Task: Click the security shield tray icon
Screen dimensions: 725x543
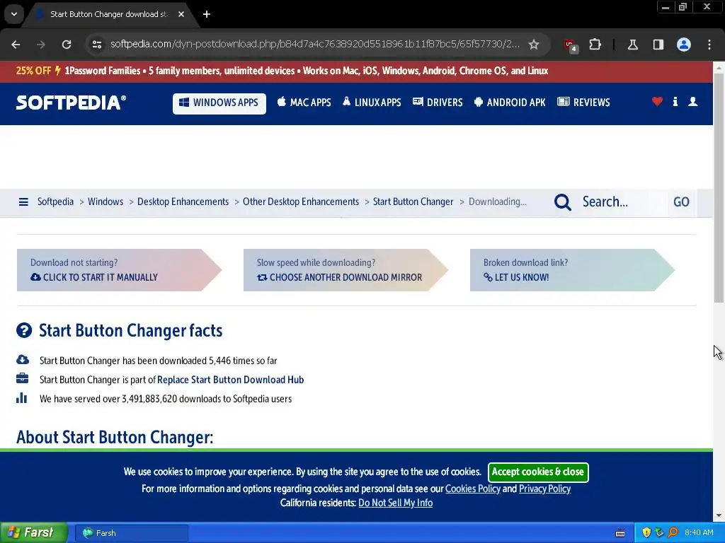Action: point(646,533)
